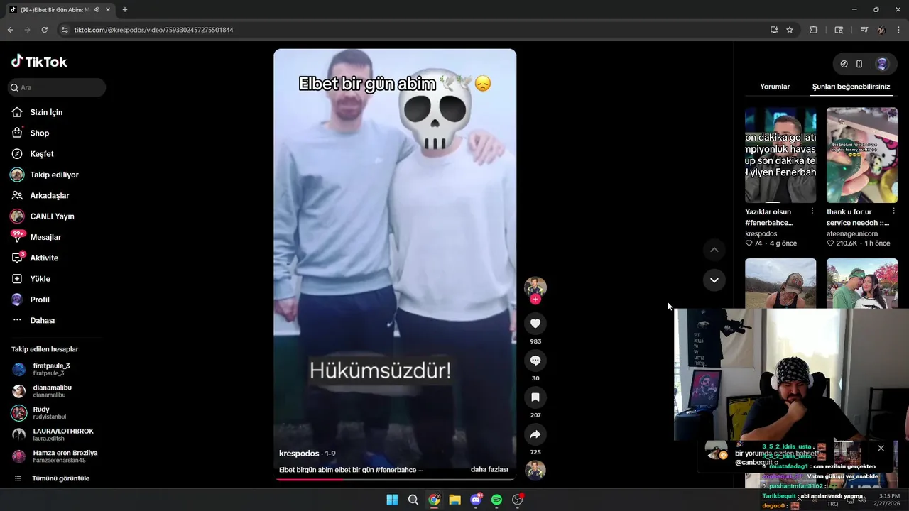This screenshot has width=909, height=511.
Task: Open Windows taskbar search
Action: point(413,500)
